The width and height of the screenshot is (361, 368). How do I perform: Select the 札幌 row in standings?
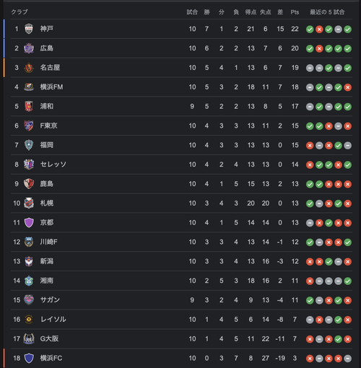[x=182, y=203]
